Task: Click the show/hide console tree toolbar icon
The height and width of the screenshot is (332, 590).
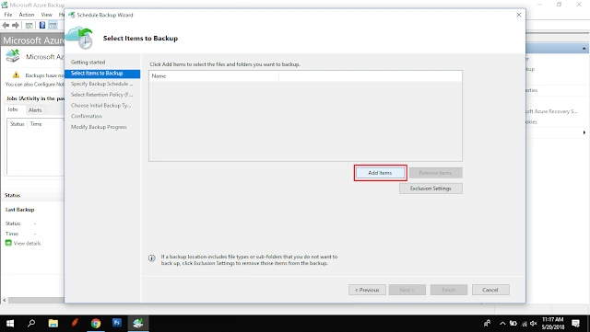Action: point(29,25)
